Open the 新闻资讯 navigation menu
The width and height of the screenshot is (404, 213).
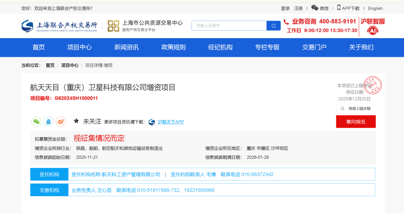coord(126,48)
